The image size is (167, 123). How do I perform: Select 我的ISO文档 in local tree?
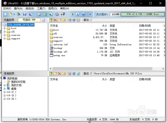point(18,82)
